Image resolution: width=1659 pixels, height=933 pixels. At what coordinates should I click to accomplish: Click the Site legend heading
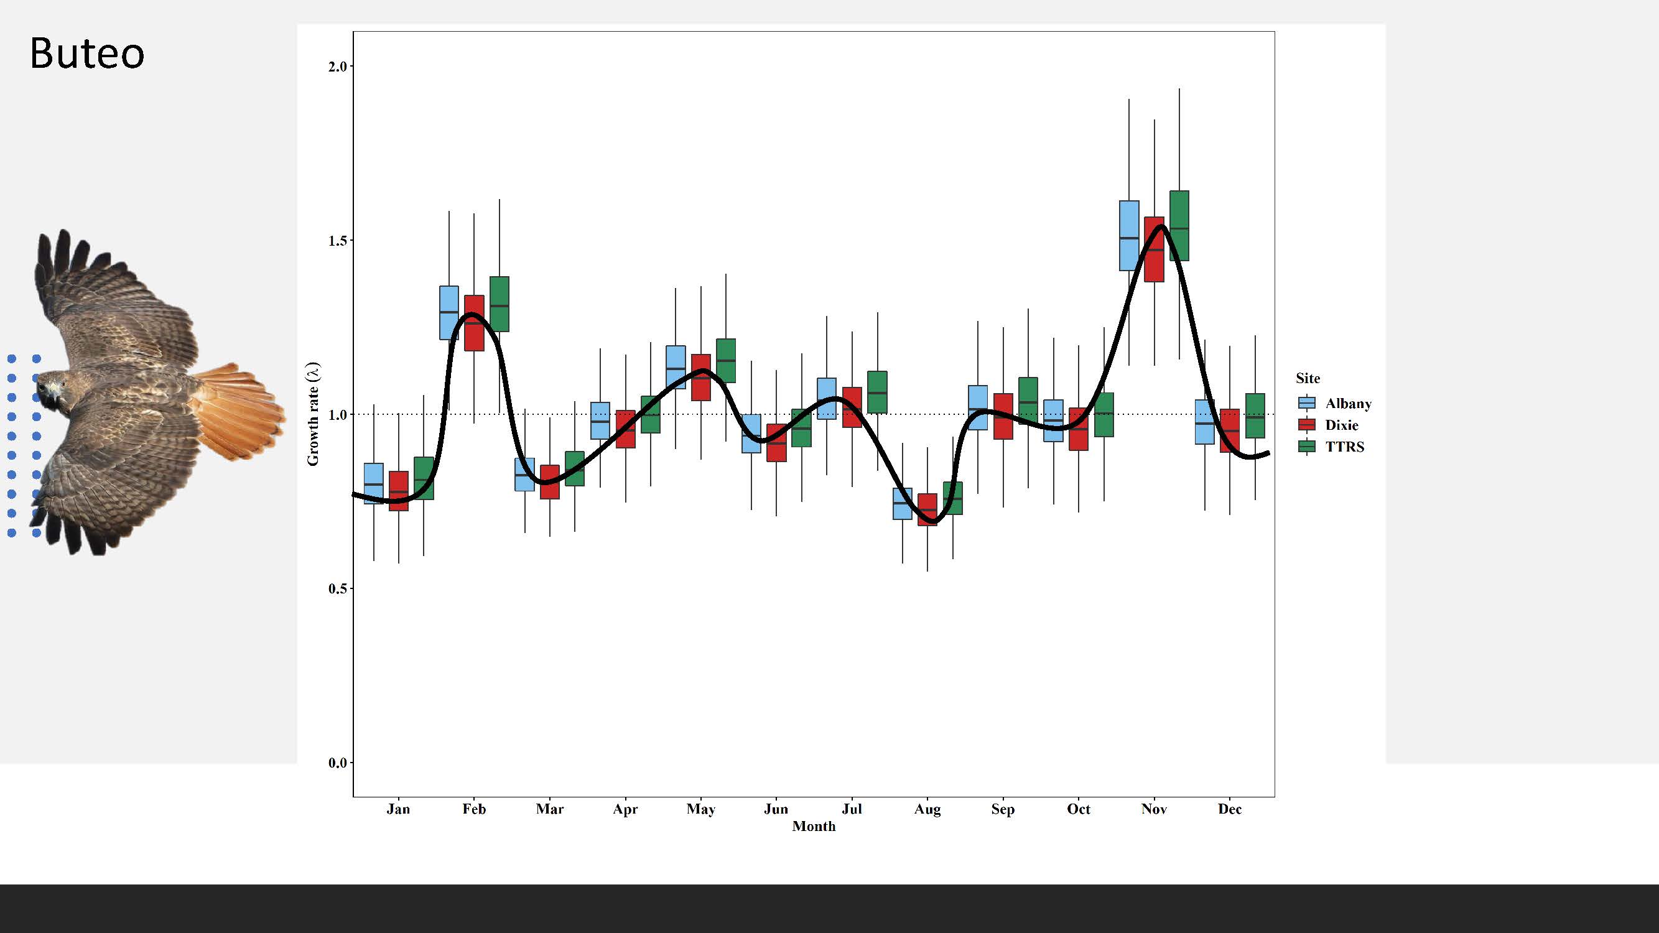1308,379
